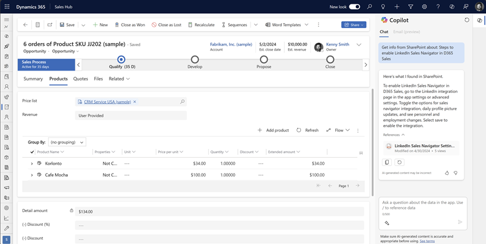Click the Share button
486x244 pixels.
[354, 25]
